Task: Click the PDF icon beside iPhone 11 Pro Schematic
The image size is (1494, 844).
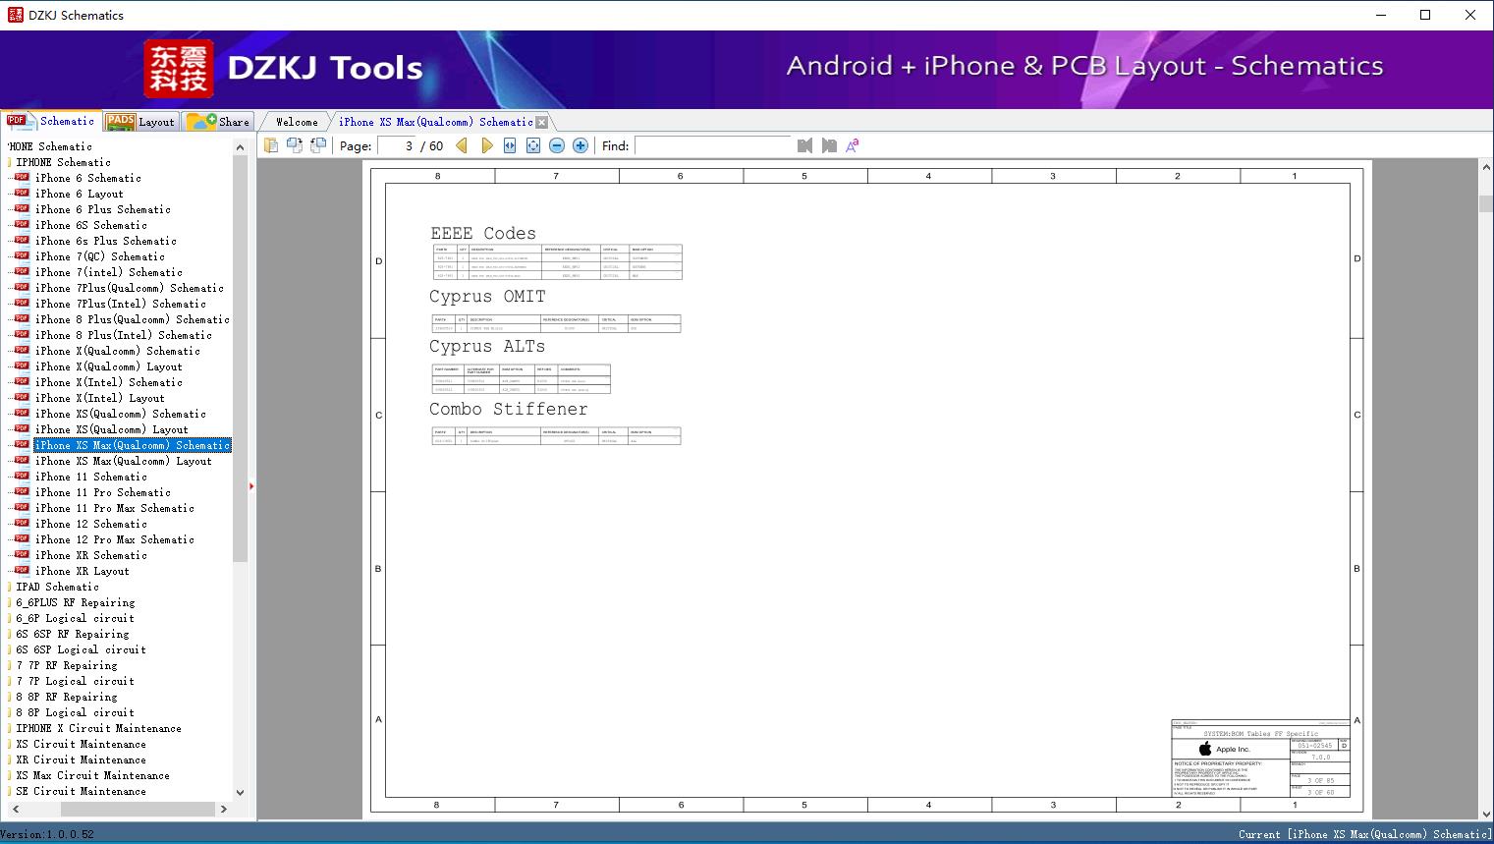Action: pyautogui.click(x=22, y=491)
